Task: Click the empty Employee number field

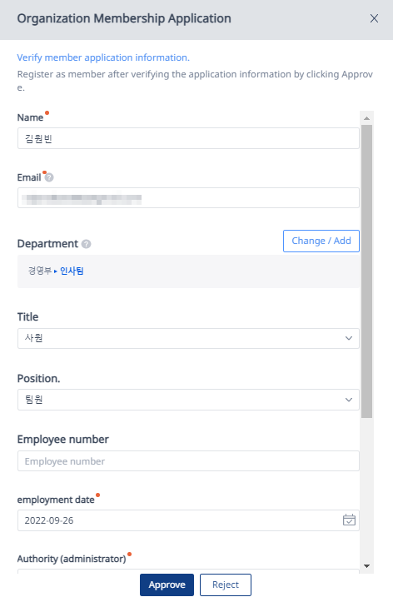Action: pyautogui.click(x=188, y=460)
